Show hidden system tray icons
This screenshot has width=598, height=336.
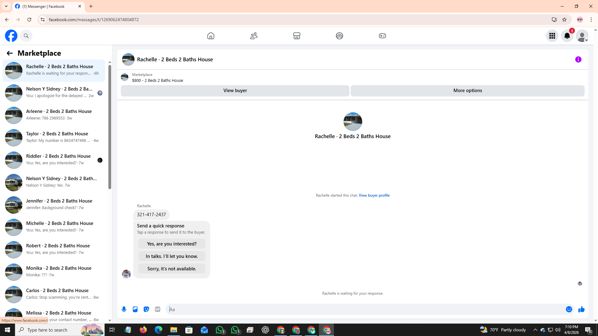(x=535, y=330)
